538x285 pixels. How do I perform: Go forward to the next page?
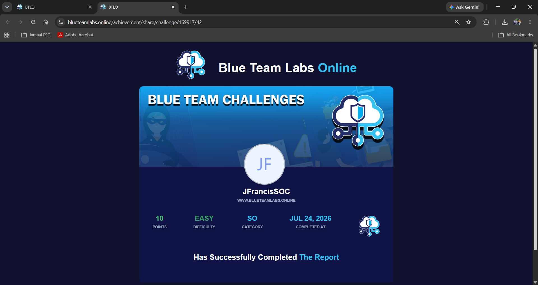click(x=20, y=22)
